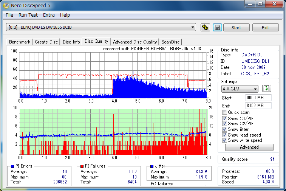Click the save floppy disk icon
Viewport: 286px width, 191px height.
point(217,28)
